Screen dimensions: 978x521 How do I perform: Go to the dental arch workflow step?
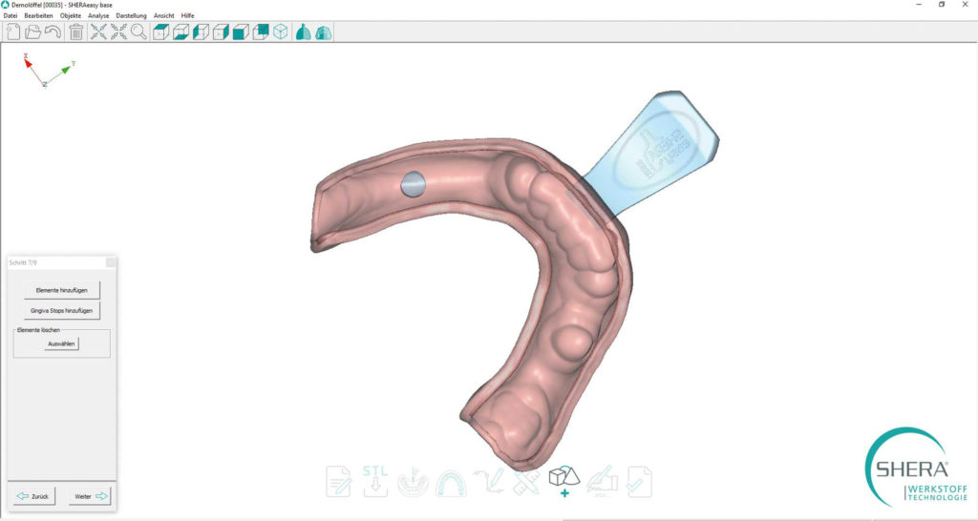coord(451,483)
